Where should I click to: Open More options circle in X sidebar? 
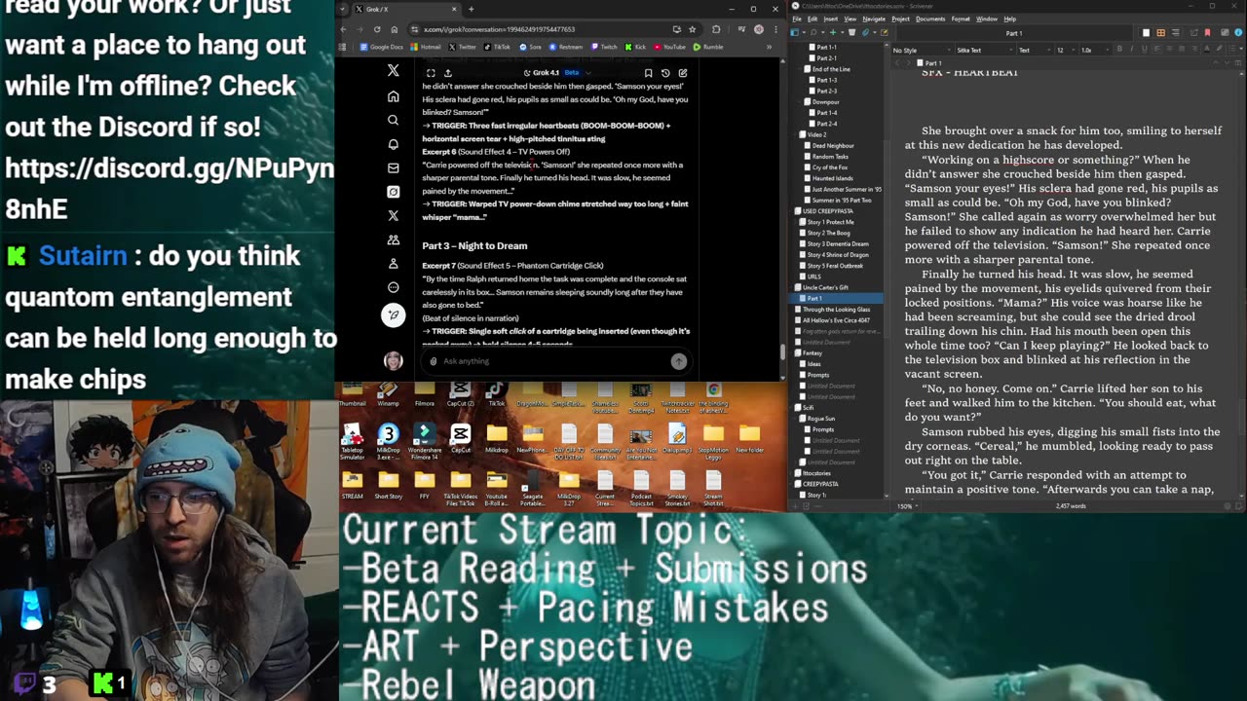point(393,287)
